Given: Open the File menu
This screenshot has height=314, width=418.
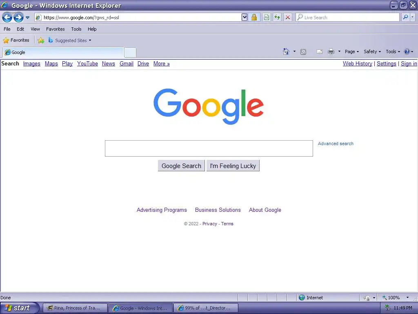Looking at the screenshot, I should pyautogui.click(x=7, y=29).
